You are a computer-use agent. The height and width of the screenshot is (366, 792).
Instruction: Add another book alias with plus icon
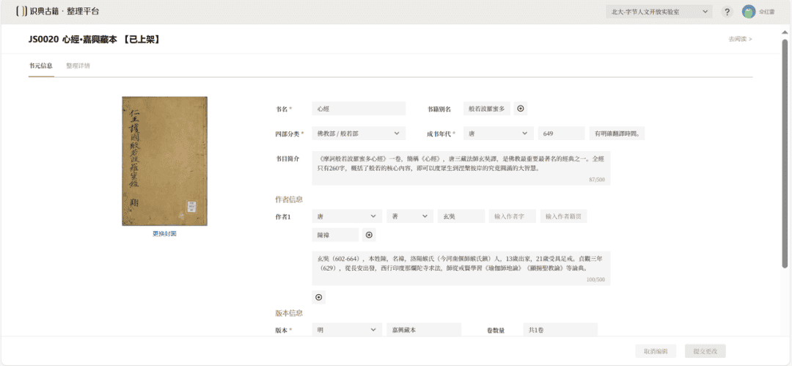(x=521, y=108)
